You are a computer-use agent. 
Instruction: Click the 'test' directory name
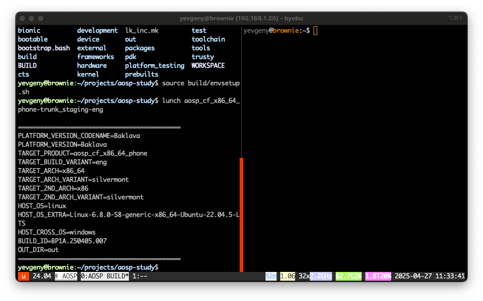pos(199,30)
